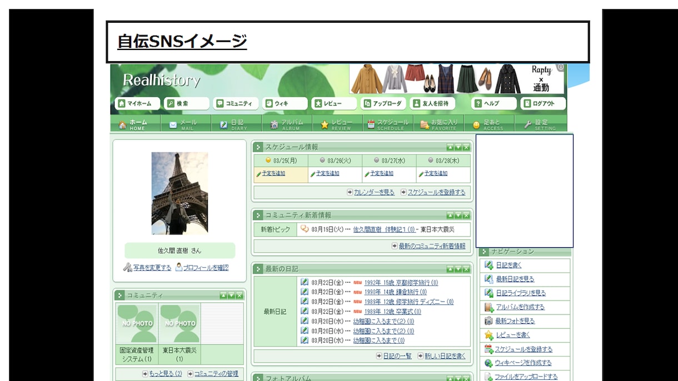Move the コミュニティ新着情報 panel up

[450, 215]
